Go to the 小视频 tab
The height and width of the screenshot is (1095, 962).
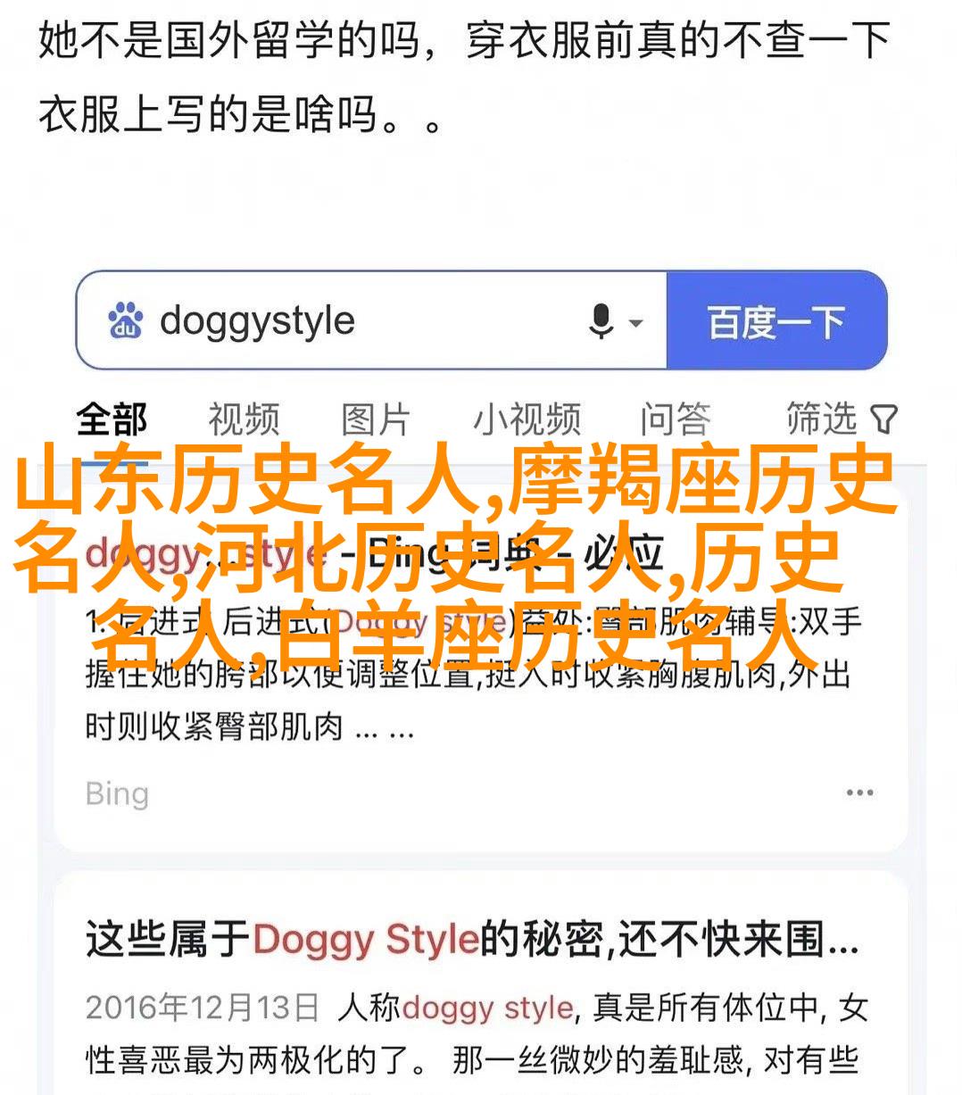[527, 419]
